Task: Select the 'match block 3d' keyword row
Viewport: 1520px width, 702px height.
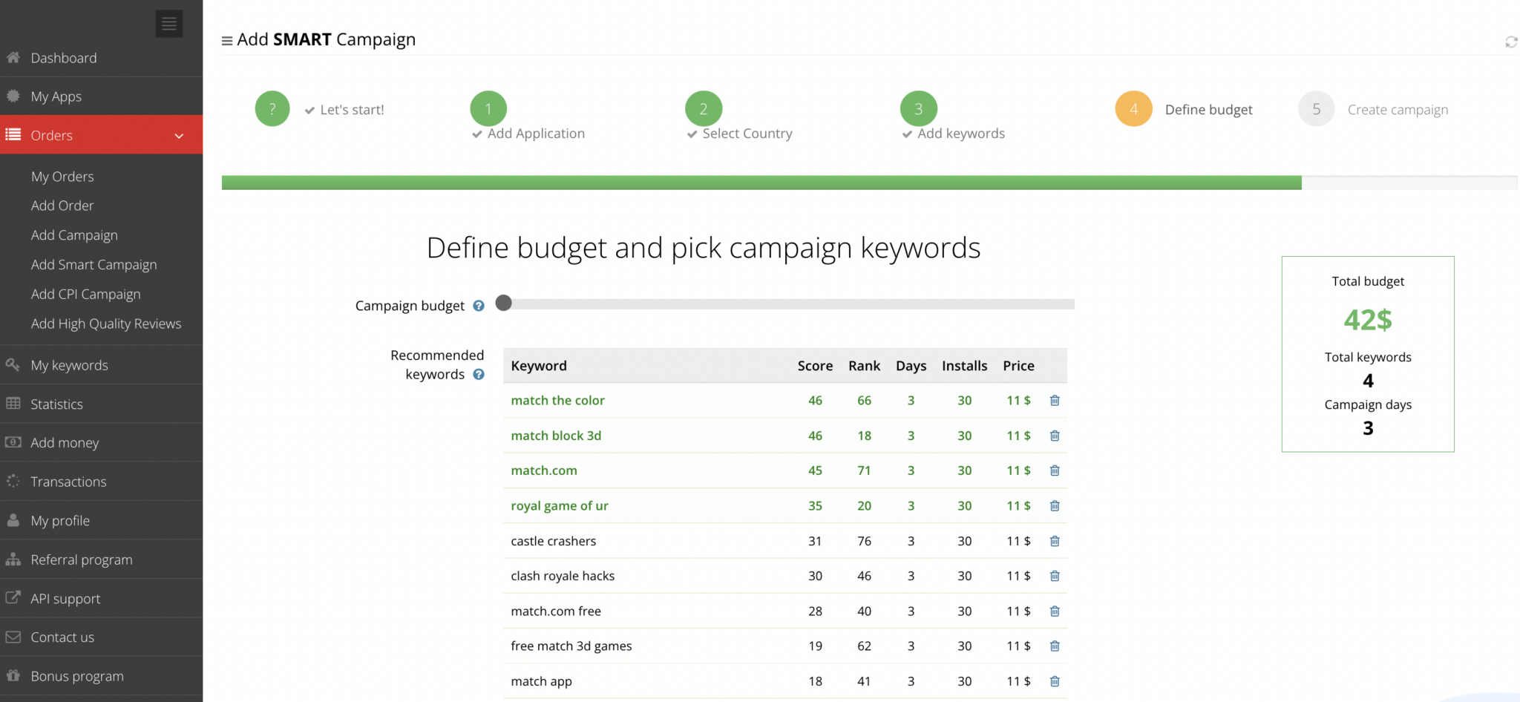Action: [x=556, y=436]
